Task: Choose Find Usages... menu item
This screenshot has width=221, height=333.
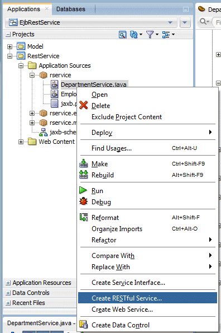Action: [x=148, y=148]
